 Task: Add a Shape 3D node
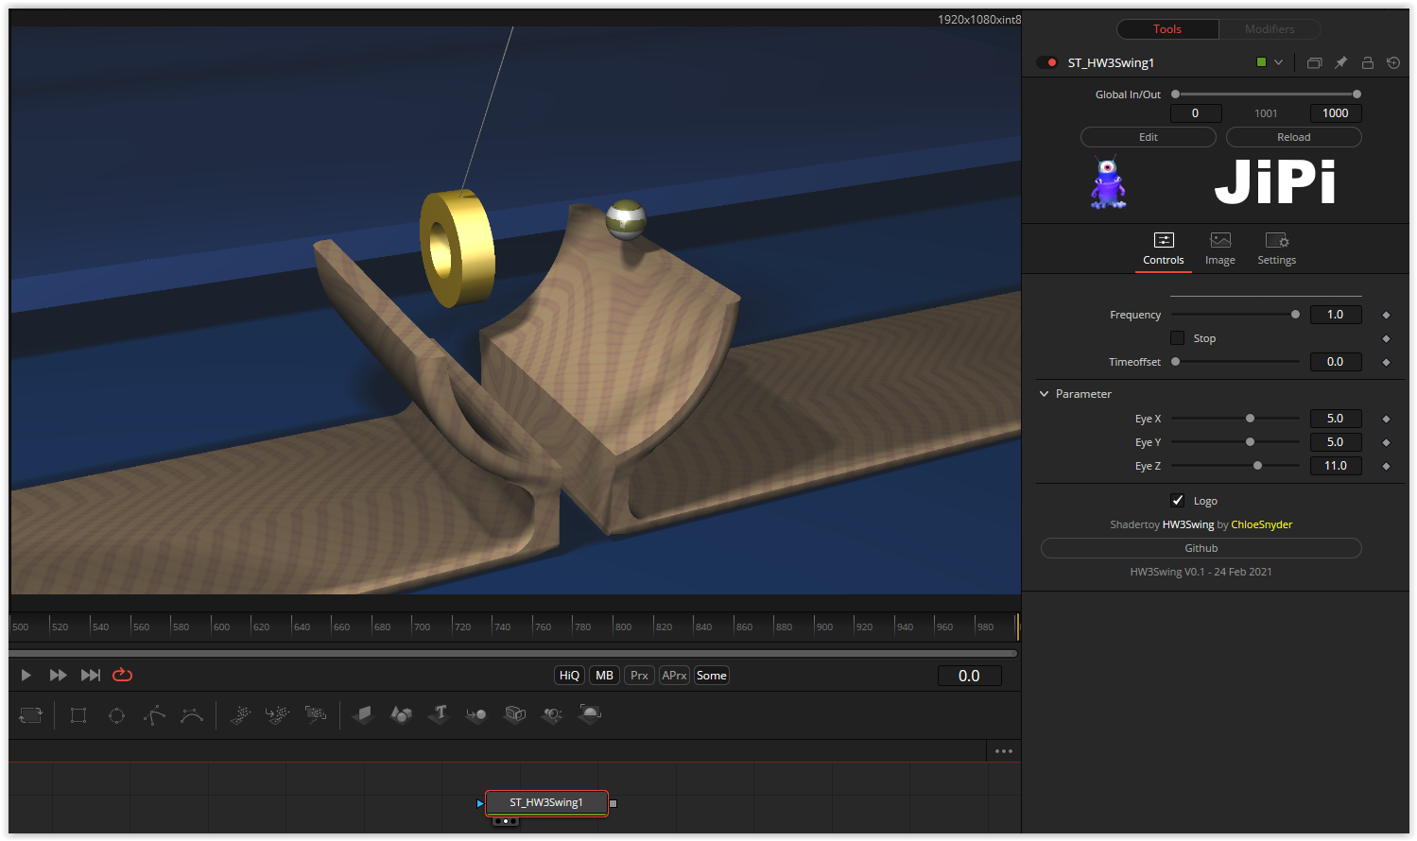pyautogui.click(x=401, y=714)
